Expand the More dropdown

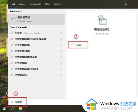[59, 4]
